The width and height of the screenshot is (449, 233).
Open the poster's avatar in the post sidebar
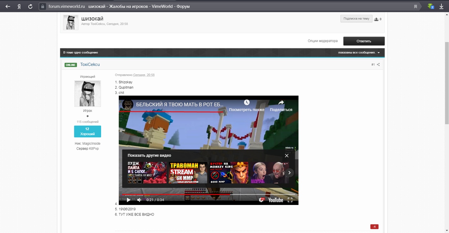[x=87, y=94]
